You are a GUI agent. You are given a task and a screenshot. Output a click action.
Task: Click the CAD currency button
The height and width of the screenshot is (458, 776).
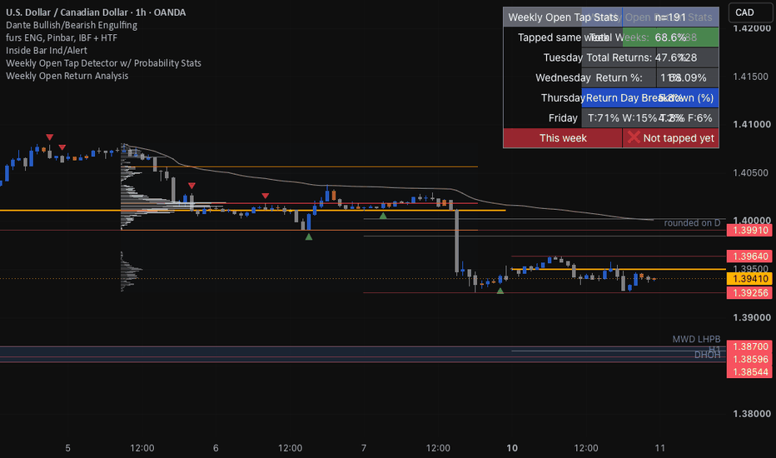(749, 12)
